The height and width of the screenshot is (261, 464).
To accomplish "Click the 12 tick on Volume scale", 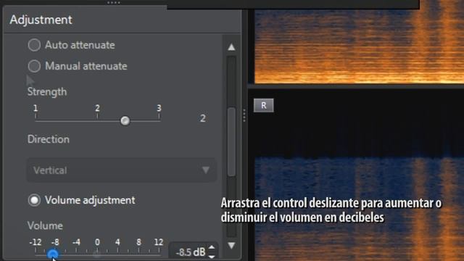I will [x=159, y=242].
